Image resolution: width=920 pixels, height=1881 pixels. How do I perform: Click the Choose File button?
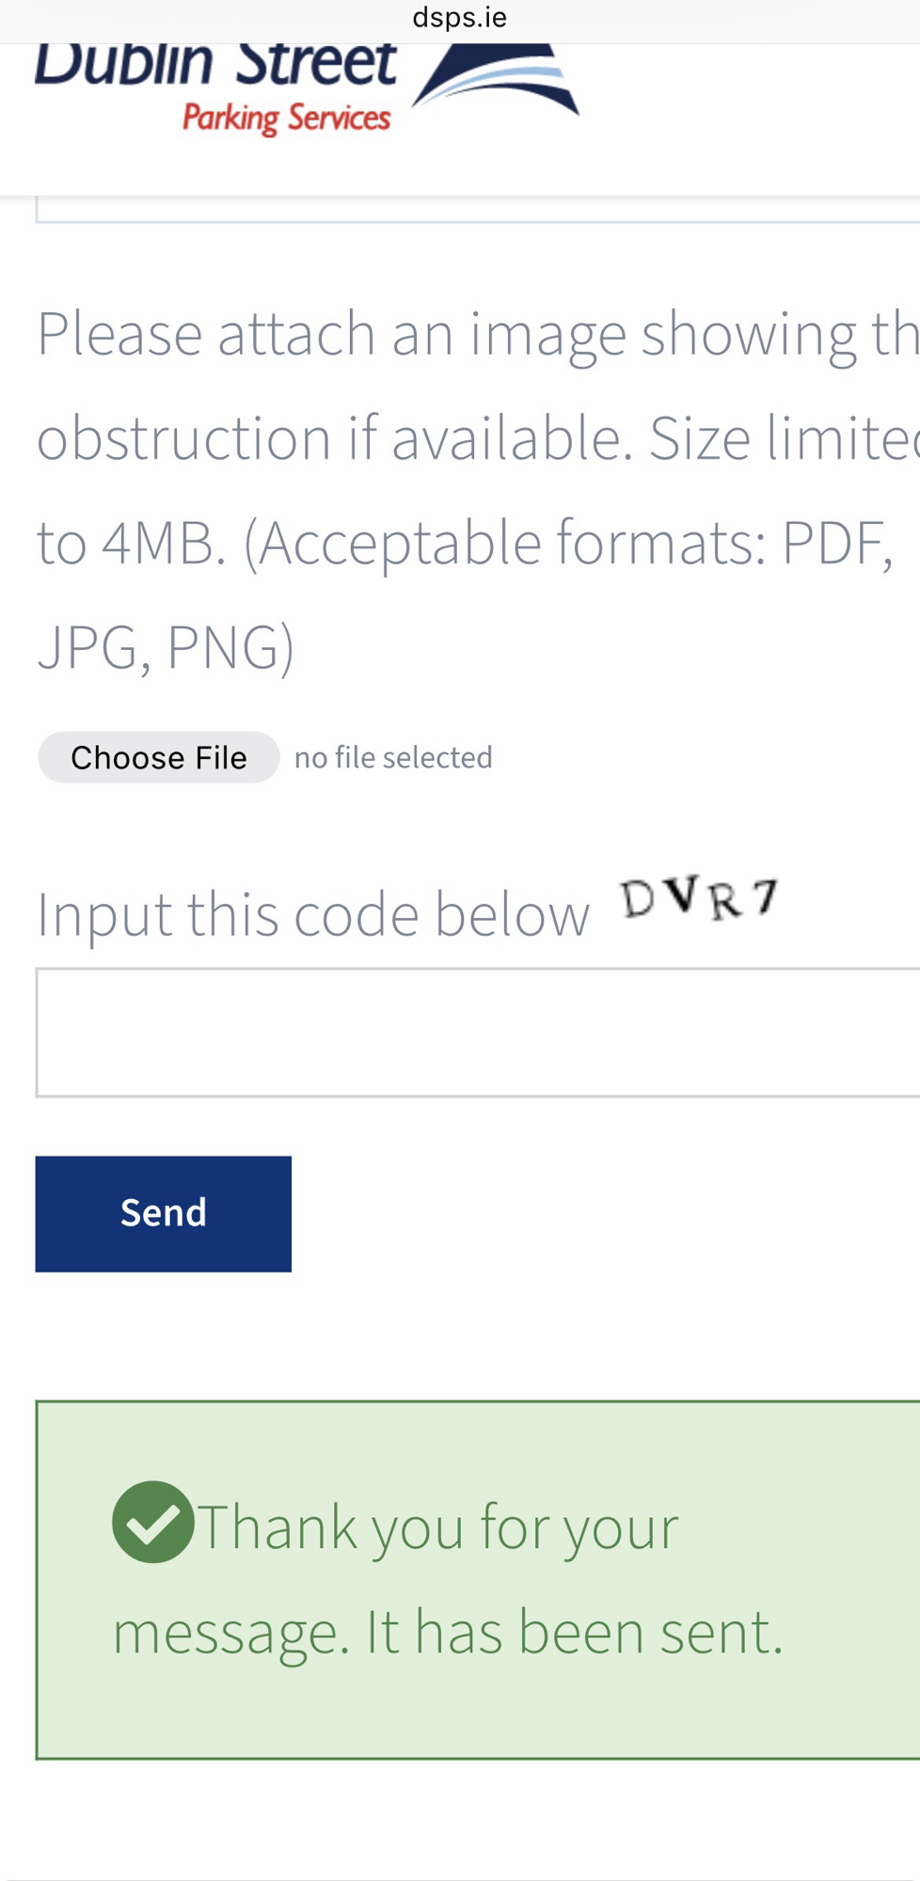[159, 757]
